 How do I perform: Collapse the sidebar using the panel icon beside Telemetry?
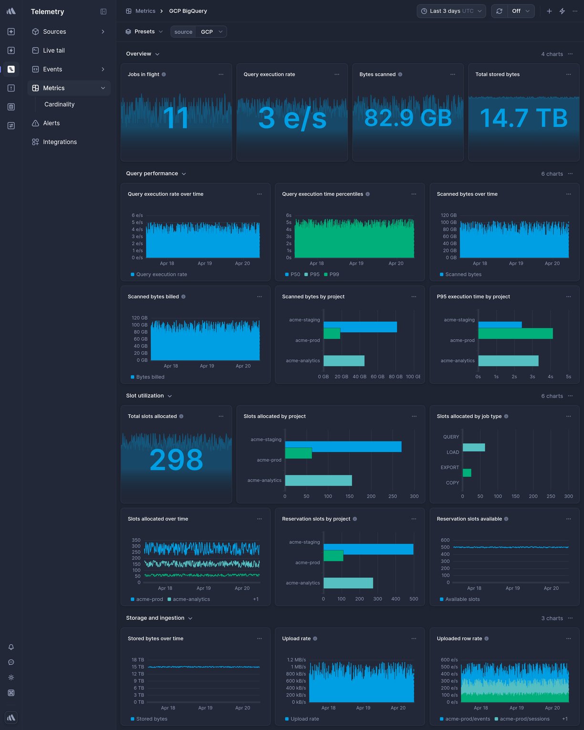104,11
